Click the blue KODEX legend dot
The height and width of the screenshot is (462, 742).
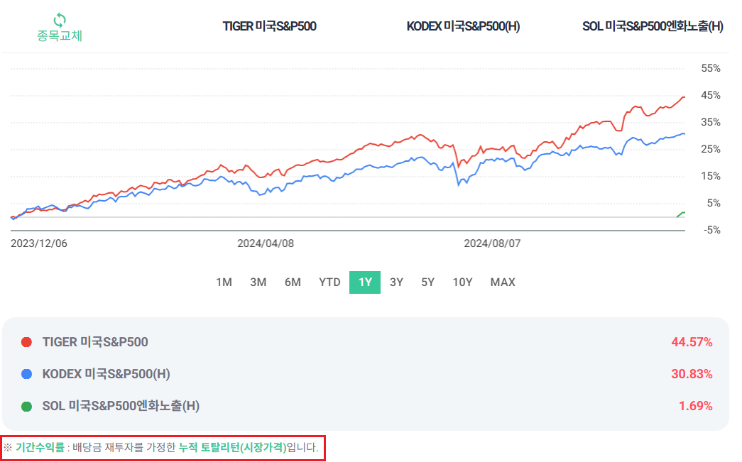coord(26,374)
